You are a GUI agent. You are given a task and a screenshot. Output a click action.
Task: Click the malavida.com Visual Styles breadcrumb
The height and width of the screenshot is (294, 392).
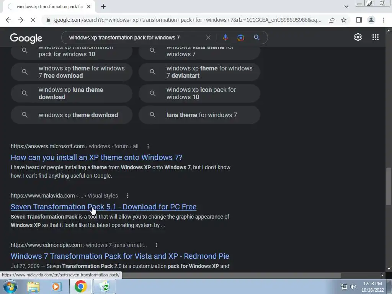[64, 196]
